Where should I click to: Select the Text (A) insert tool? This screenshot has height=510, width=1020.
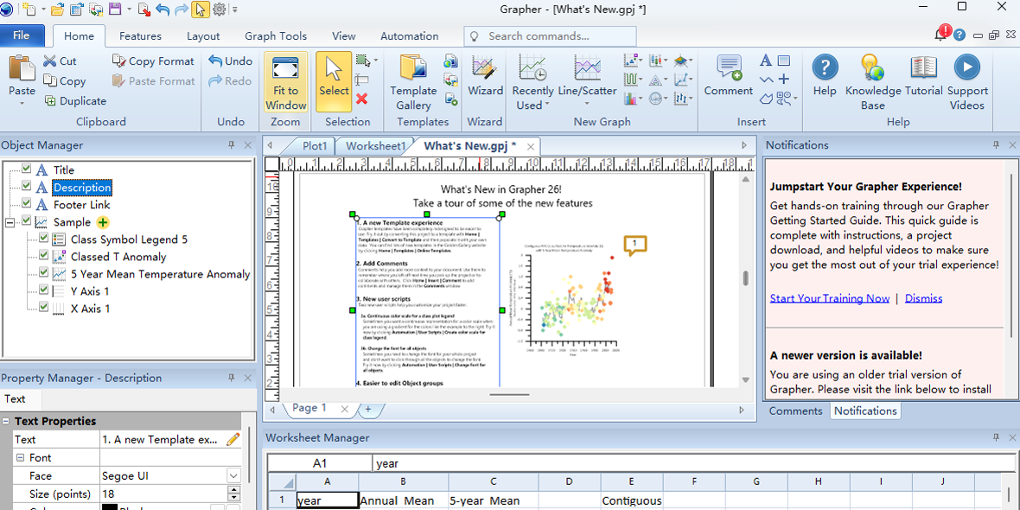pos(767,61)
